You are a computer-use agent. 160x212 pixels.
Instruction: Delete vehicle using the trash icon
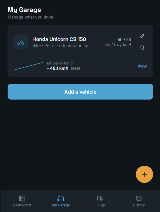click(x=142, y=47)
